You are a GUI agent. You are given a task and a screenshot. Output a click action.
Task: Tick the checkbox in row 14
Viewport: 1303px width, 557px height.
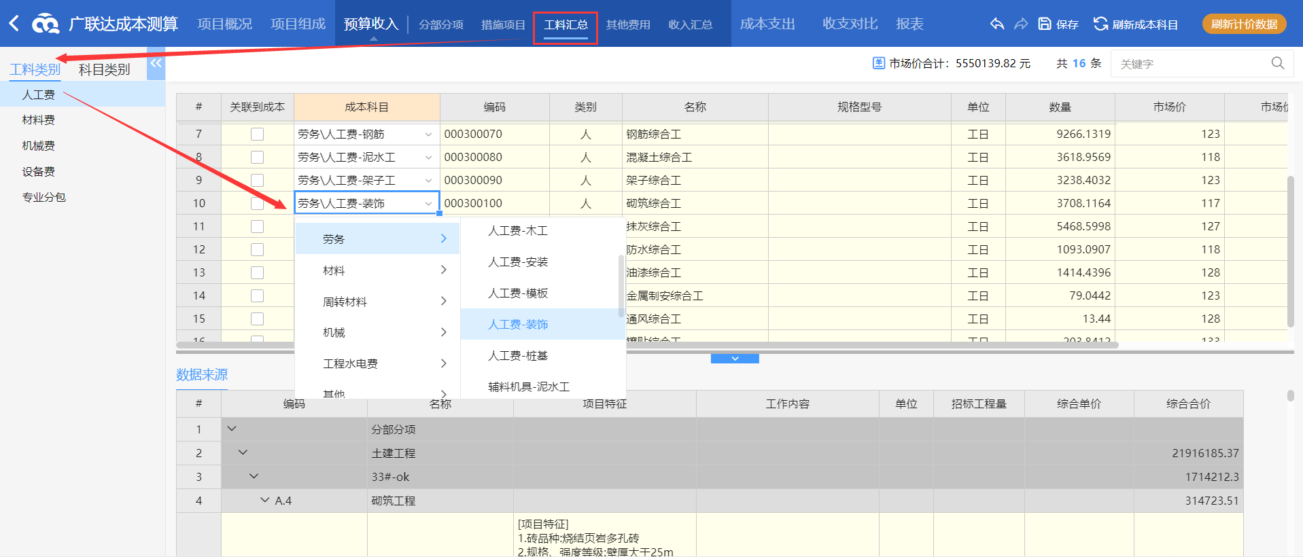coord(257,295)
